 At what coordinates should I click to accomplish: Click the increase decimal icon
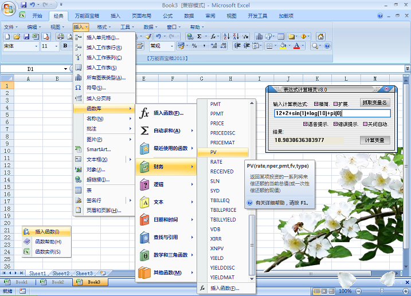pyautogui.click(x=214, y=46)
